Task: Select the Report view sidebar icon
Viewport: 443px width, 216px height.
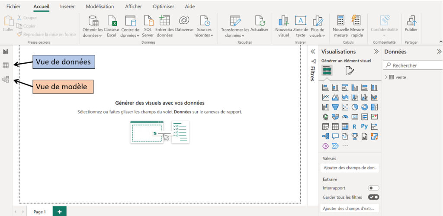Action: [6, 52]
